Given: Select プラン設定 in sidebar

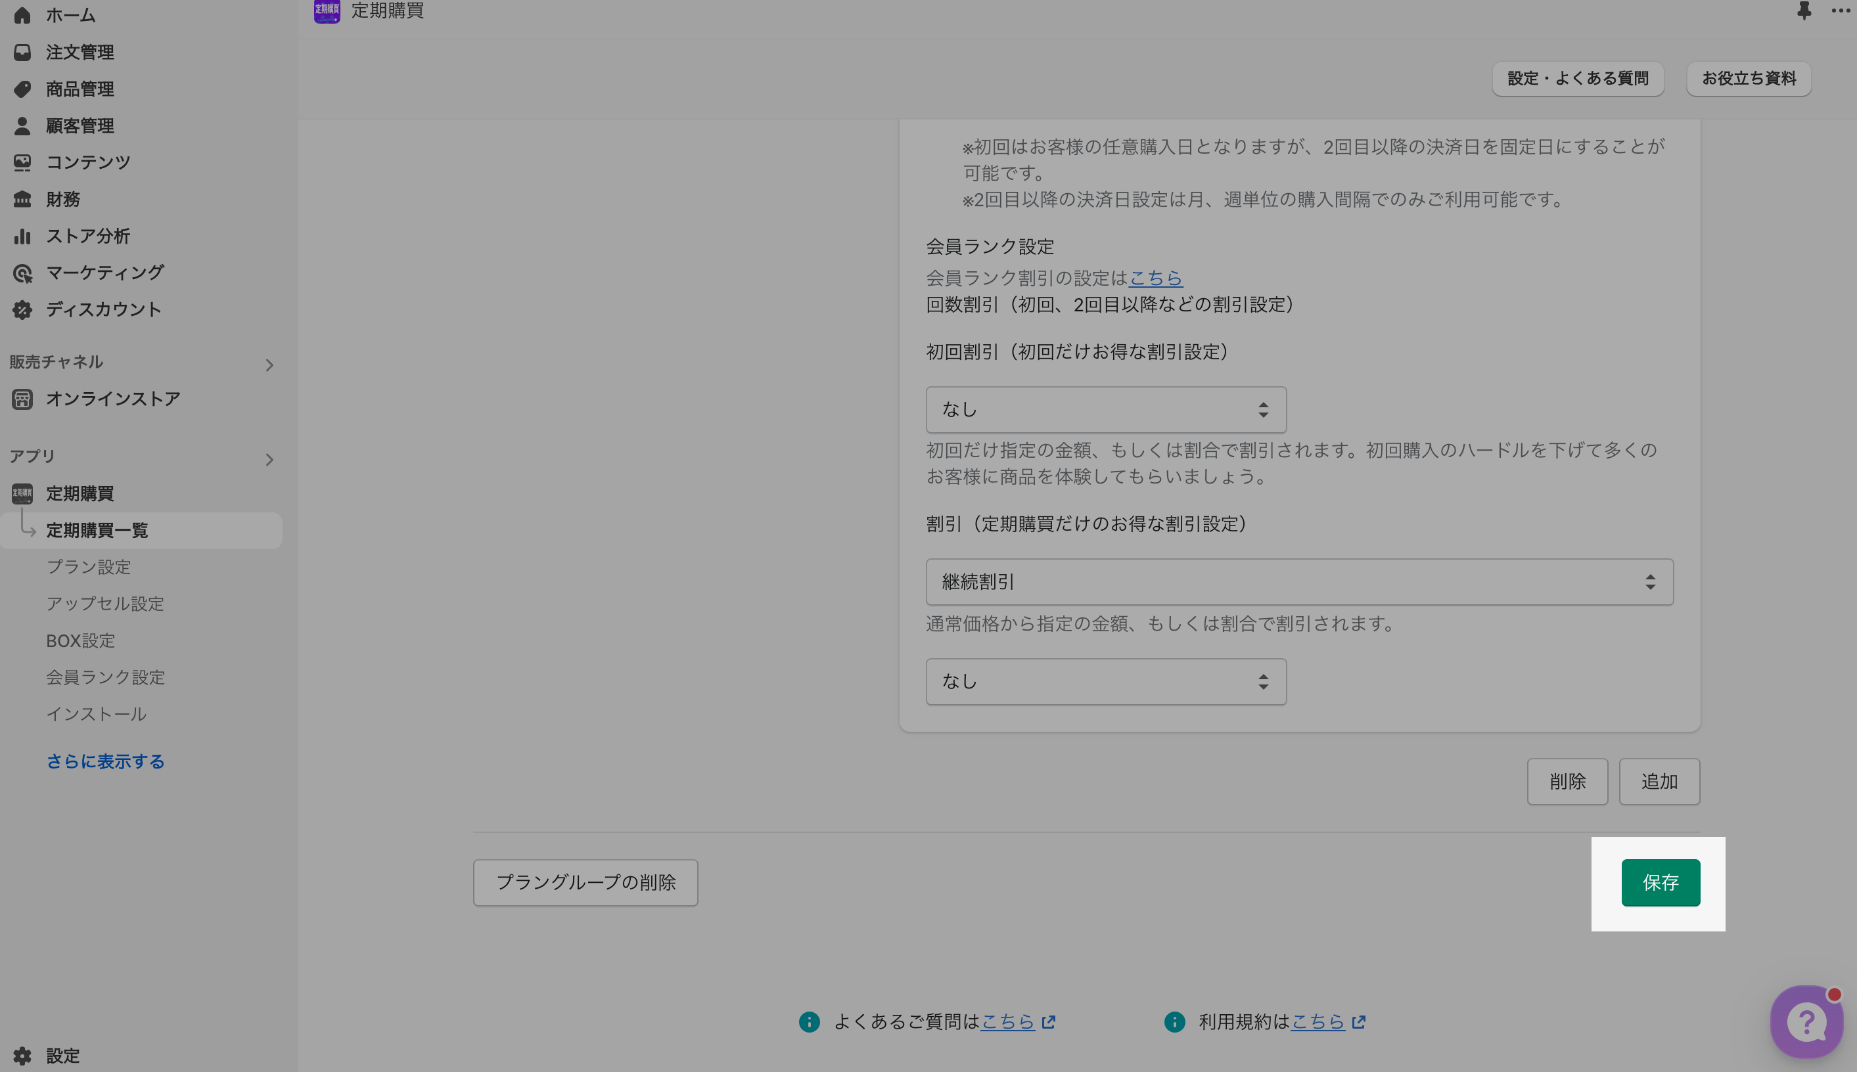Looking at the screenshot, I should coord(88,567).
